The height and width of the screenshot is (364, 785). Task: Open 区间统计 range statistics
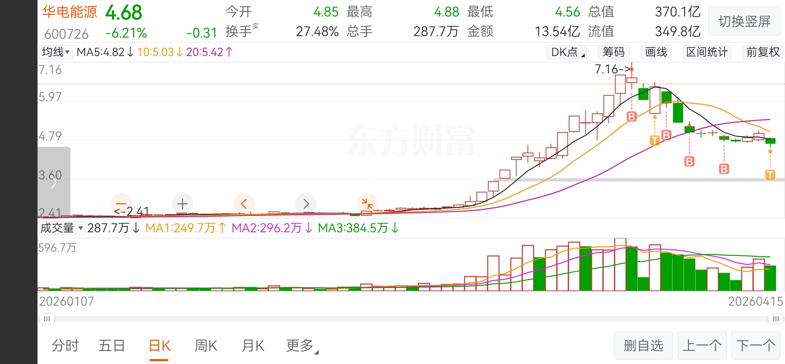(x=707, y=52)
